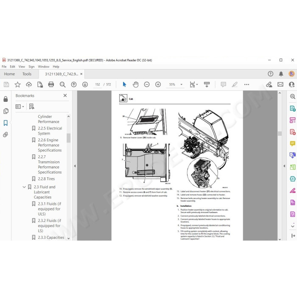Open bookmark 2.2.6 Engine Performance Specifications

pyautogui.click(x=50, y=145)
